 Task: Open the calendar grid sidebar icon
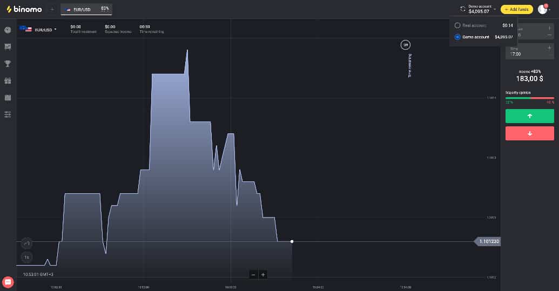[8, 98]
